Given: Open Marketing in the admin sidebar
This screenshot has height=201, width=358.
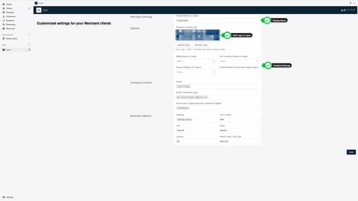Looking at the screenshot, I should pyautogui.click(x=10, y=25).
